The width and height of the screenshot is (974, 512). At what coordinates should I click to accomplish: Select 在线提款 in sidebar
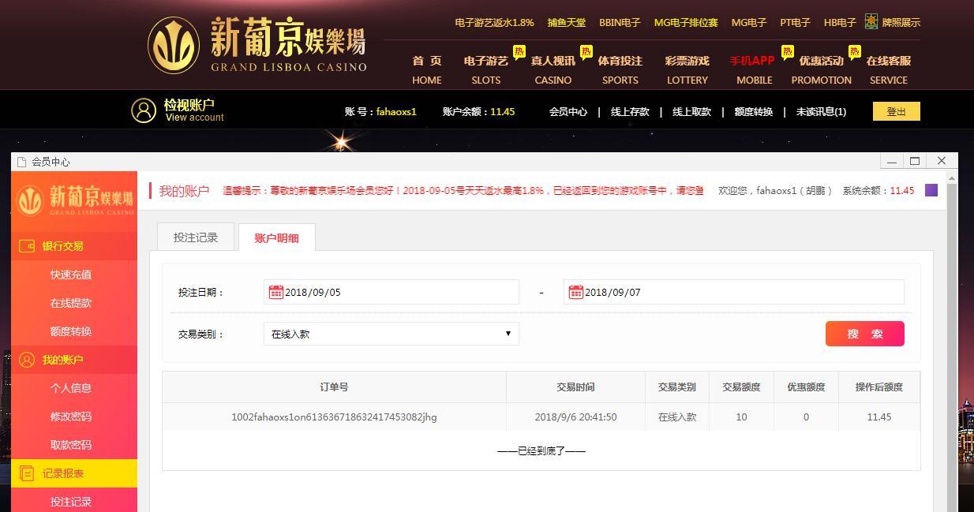pyautogui.click(x=71, y=303)
